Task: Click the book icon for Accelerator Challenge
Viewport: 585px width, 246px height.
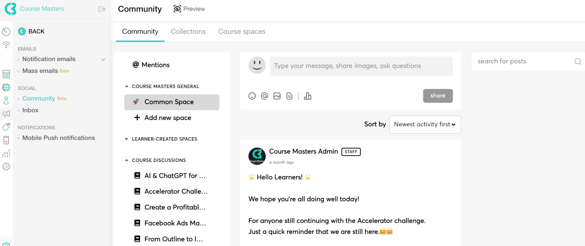Action: click(137, 191)
